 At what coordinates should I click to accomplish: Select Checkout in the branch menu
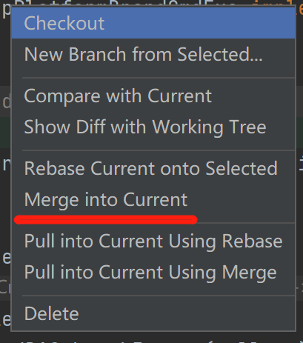pyautogui.click(x=153, y=23)
